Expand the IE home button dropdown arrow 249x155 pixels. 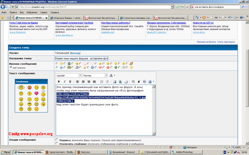(200, 18)
